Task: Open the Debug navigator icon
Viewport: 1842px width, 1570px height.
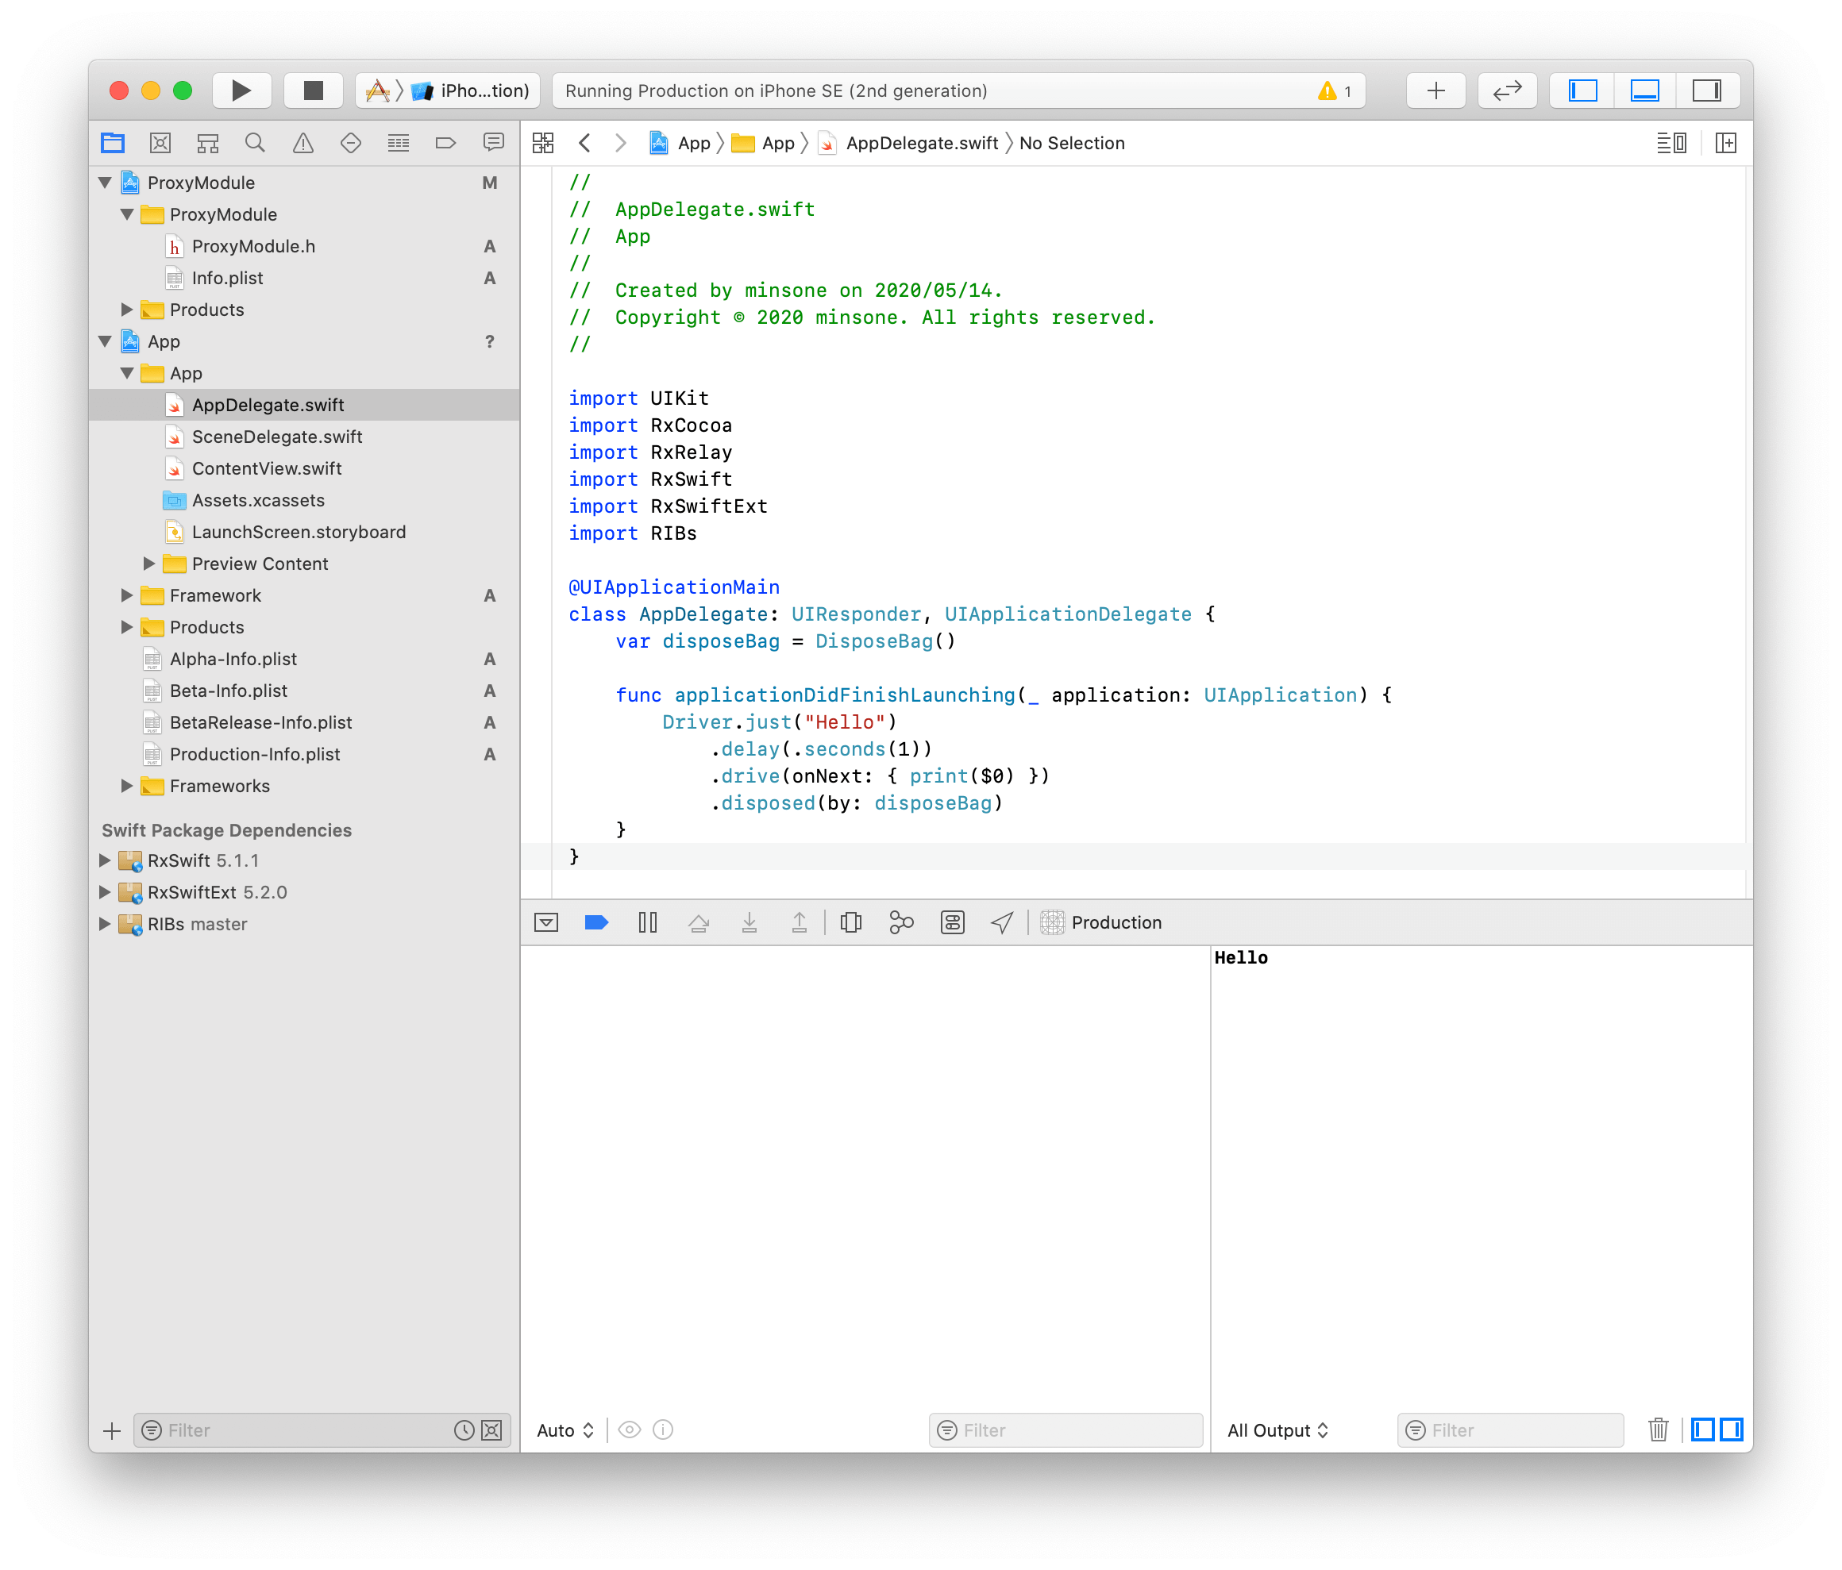Action: (x=399, y=143)
